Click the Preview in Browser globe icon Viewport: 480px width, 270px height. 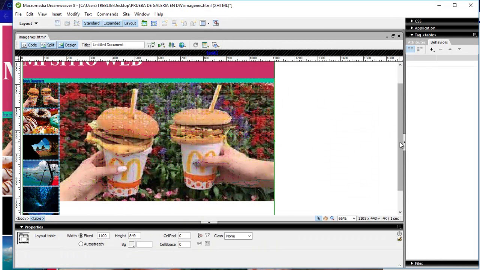(x=182, y=45)
